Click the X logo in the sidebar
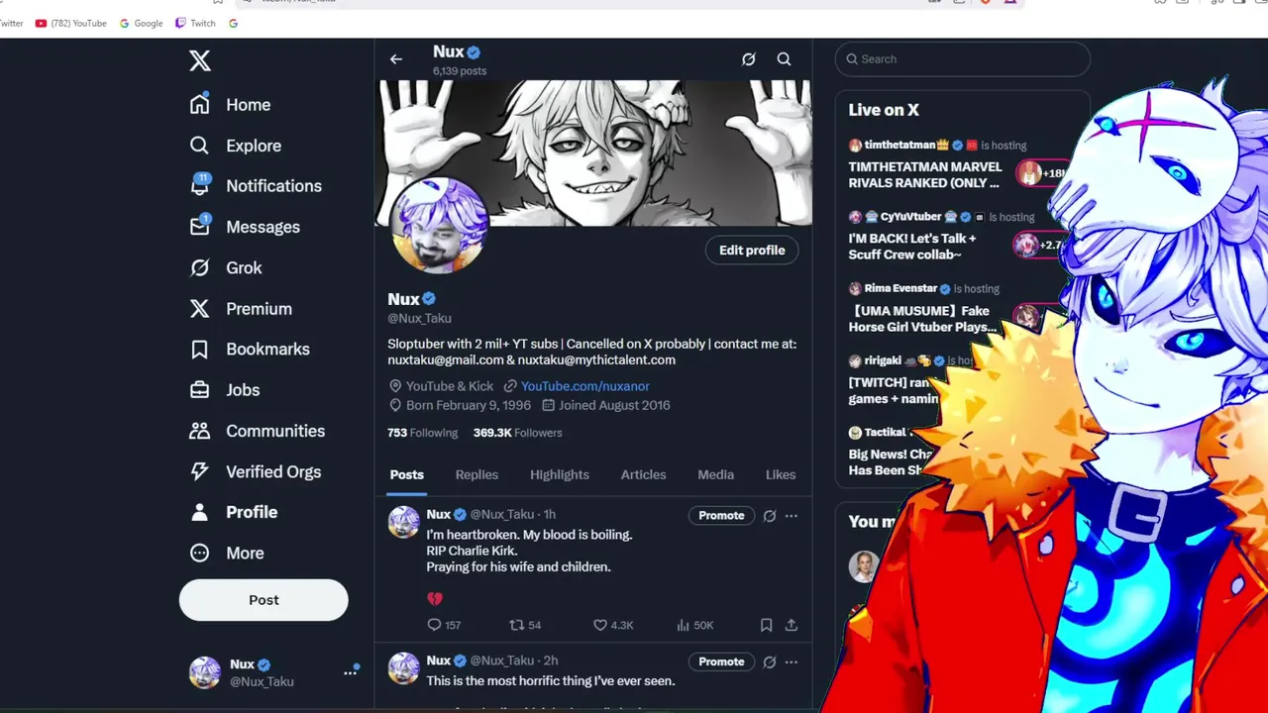The image size is (1268, 713). (200, 60)
